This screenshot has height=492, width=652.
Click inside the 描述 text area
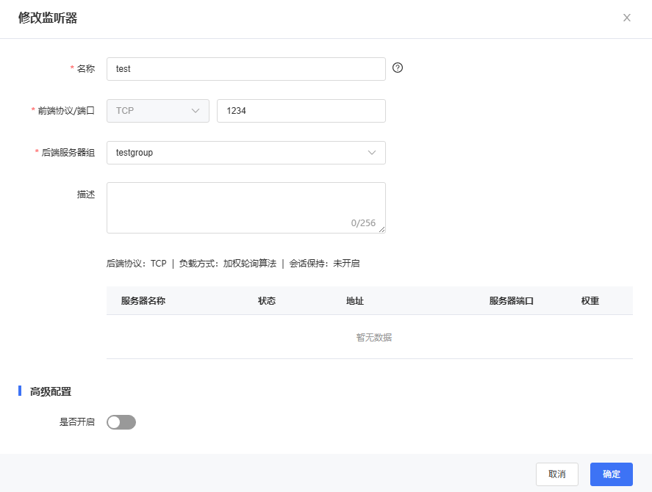246,203
